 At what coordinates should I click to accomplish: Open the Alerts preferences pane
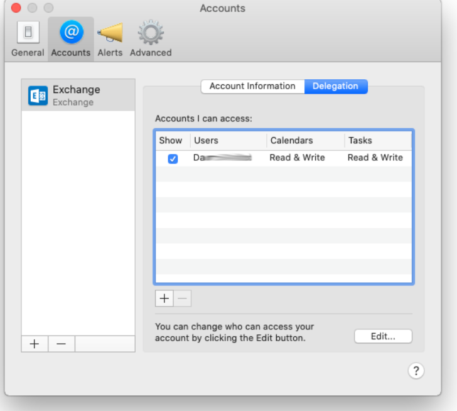[x=110, y=39]
